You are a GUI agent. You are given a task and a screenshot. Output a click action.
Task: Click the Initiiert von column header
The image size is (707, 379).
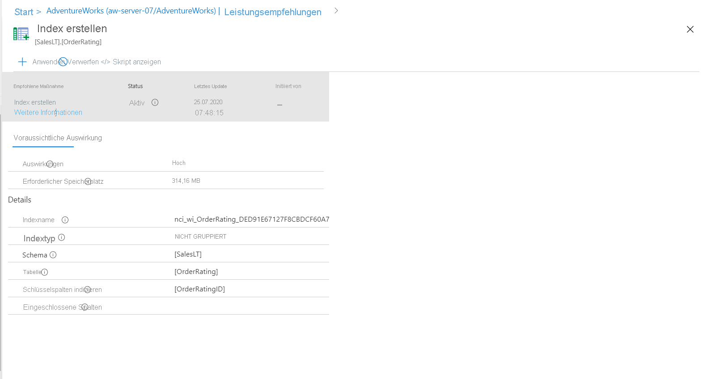pyautogui.click(x=288, y=86)
